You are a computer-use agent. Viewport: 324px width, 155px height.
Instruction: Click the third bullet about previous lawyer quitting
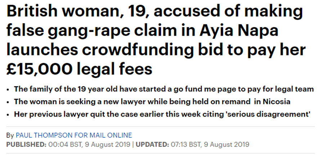(162, 114)
